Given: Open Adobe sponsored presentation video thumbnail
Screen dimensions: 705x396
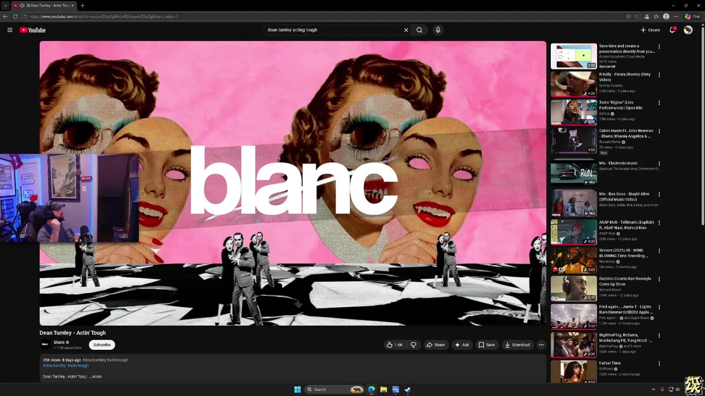Looking at the screenshot, I should [x=573, y=56].
